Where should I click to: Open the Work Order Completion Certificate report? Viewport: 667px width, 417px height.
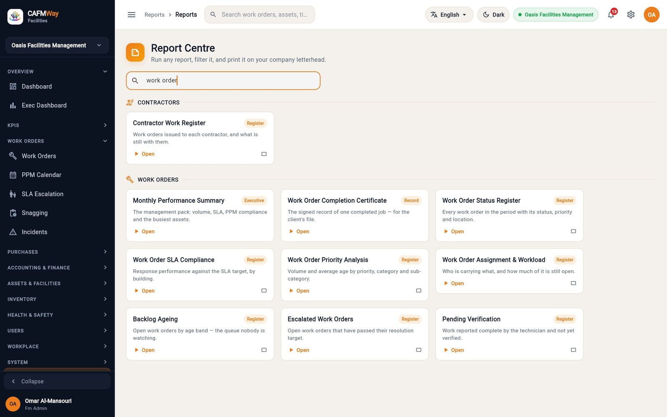coord(299,231)
